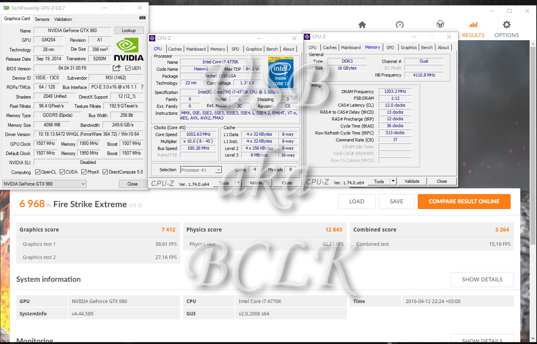Toggle the DirectCompute 5.0 checkbox

105,172
